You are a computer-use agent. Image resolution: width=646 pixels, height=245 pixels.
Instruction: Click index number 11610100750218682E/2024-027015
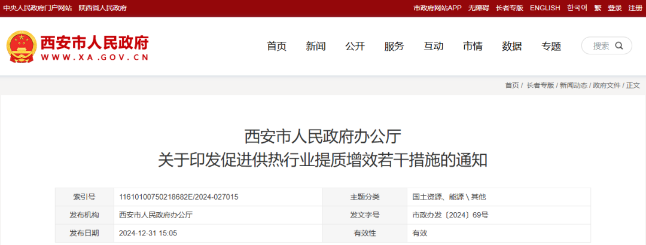[178, 197]
